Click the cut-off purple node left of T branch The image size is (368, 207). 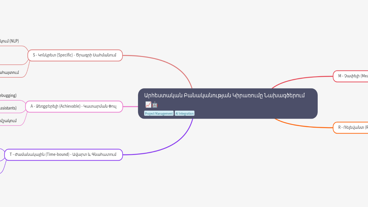point(2,155)
